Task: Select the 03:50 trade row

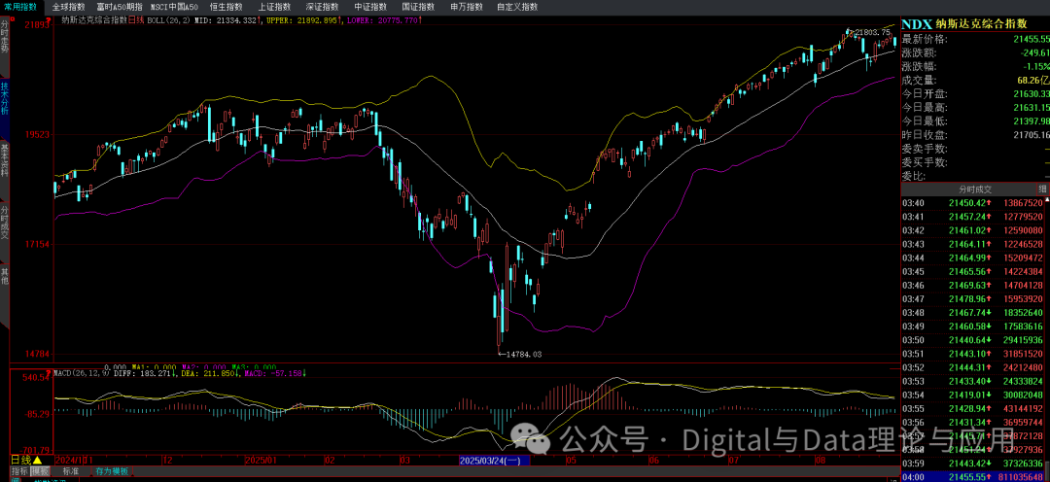Action: point(972,339)
